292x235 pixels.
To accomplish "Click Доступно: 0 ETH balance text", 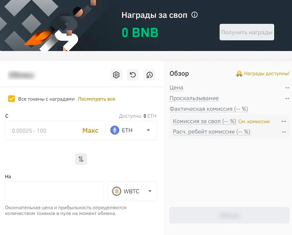I will (x=138, y=116).
